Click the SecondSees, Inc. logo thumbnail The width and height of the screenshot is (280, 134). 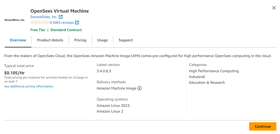pyautogui.click(x=15, y=20)
